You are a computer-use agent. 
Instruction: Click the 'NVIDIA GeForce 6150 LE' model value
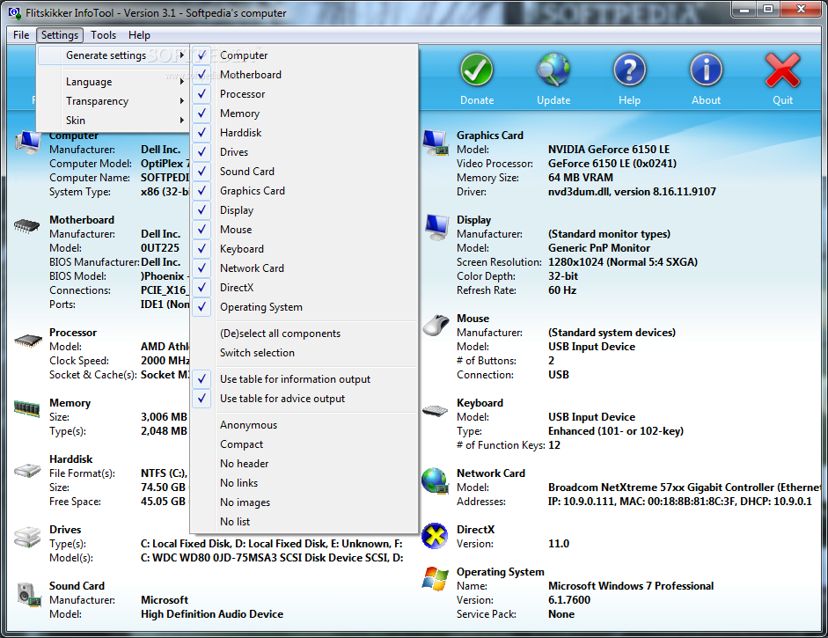coord(609,150)
